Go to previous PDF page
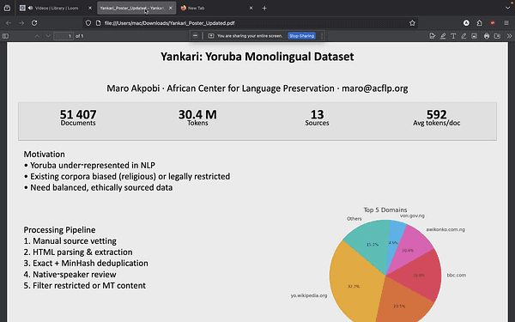 pyautogui.click(x=37, y=36)
